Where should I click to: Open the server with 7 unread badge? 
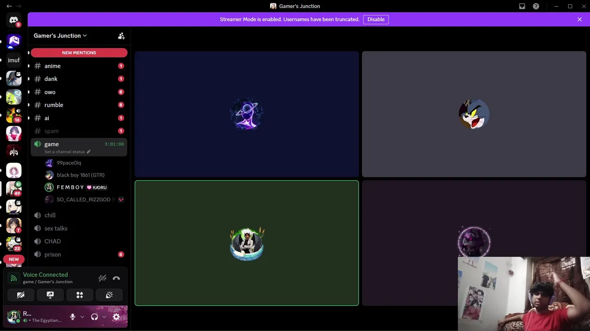tap(14, 225)
